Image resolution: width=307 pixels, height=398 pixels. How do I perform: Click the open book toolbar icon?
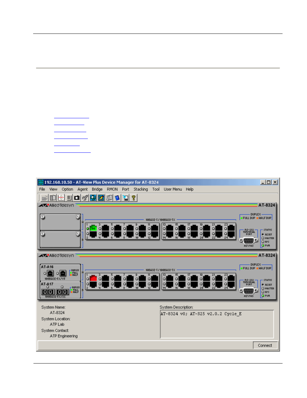[53, 198]
